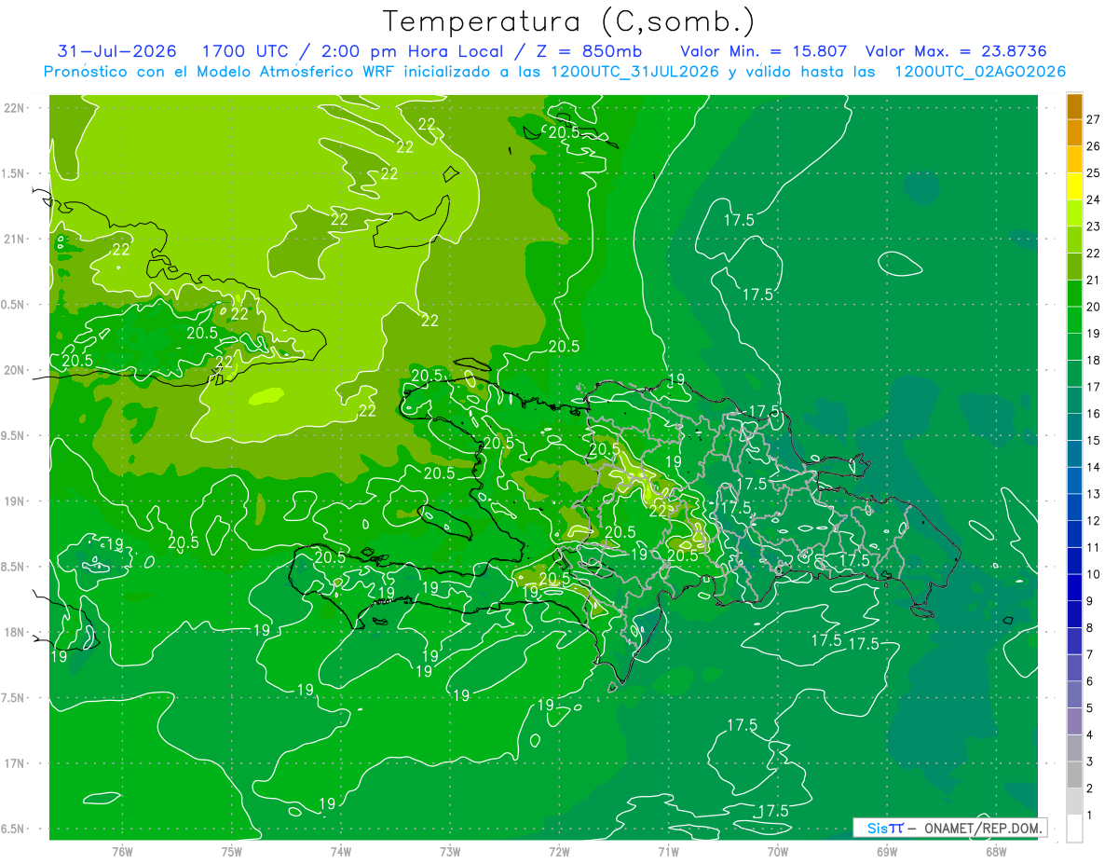
Task: Click the '1' label on the color scale
Action: (x=1090, y=816)
